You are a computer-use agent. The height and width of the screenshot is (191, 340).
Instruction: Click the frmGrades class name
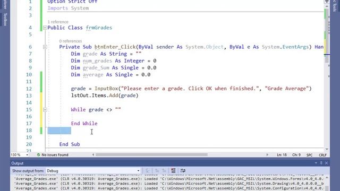coord(99,28)
